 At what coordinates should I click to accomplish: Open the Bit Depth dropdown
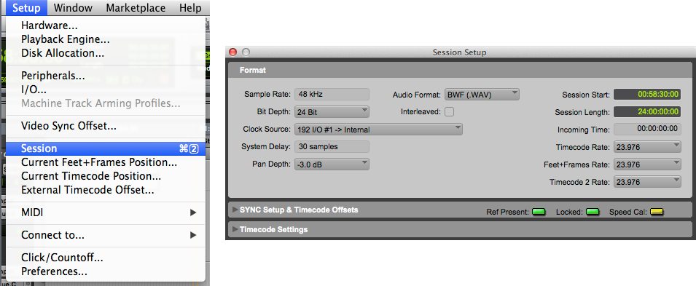point(332,112)
